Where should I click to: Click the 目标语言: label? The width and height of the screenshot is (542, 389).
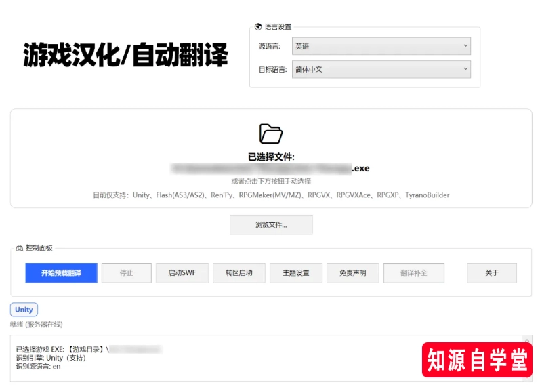273,70
